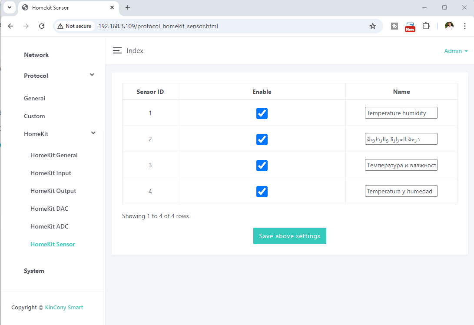Screen dimensions: 474x325
Task: Bookmark this page with the star icon
Action: pyautogui.click(x=372, y=26)
